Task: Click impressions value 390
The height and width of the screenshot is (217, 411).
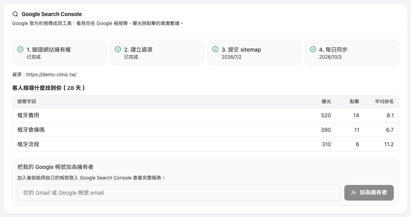Action: (326, 130)
